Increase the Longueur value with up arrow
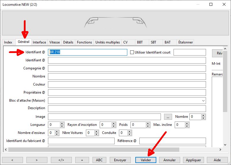Viewport: 231px width, 165px height. coord(62,124)
